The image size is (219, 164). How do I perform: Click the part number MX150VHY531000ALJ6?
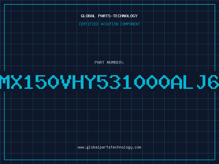click(109, 82)
